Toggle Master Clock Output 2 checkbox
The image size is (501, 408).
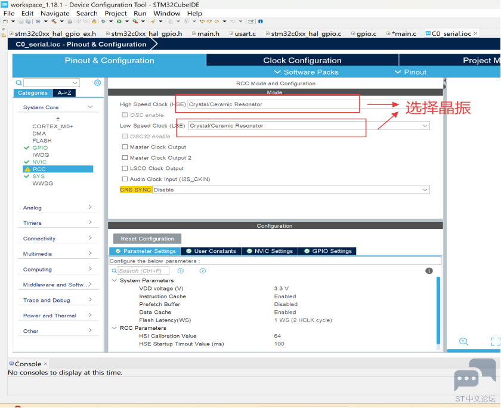pyautogui.click(x=125, y=157)
